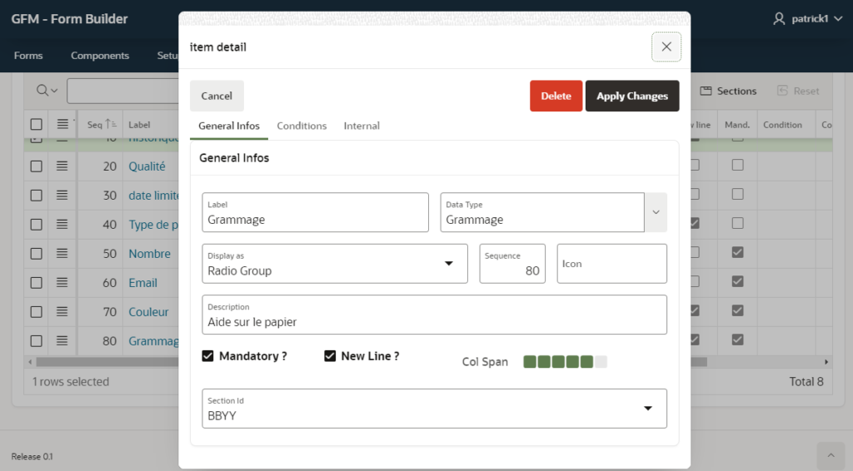Click the drag handle in row 80
Viewport: 853px width, 471px height.
[x=62, y=340]
